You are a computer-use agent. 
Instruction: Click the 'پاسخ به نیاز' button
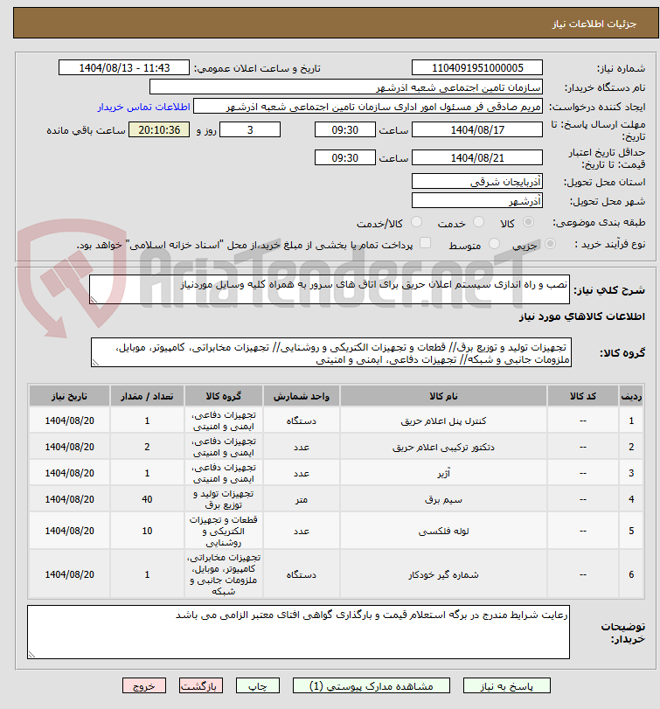[506, 685]
